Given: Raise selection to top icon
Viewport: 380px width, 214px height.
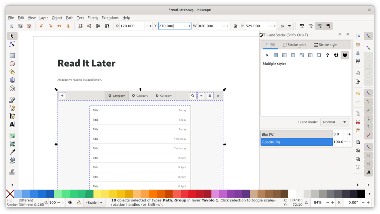Looking at the screenshot, I should coord(107,26).
